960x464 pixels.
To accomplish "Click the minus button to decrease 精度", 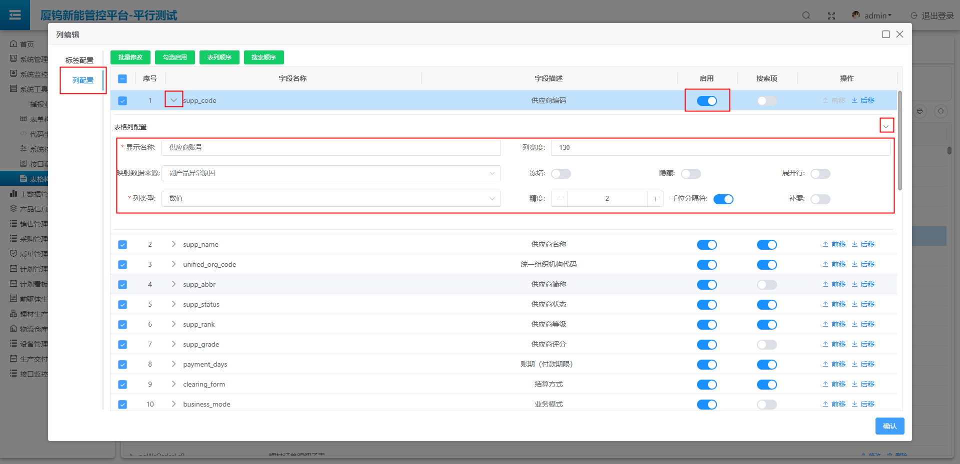I will coord(559,199).
